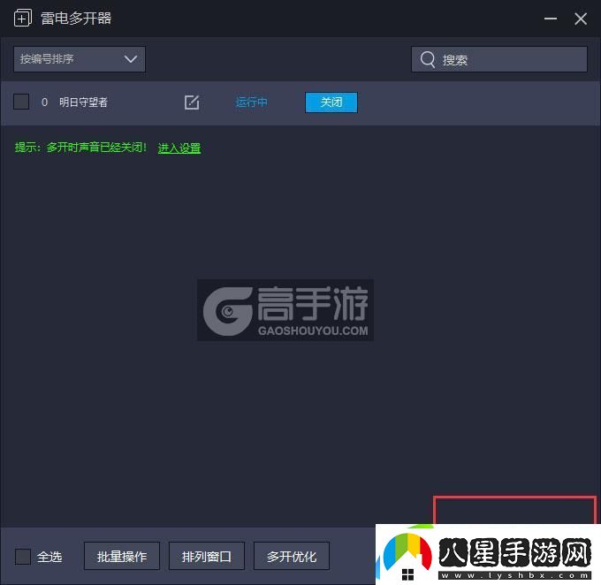Toggle the 全选 select-all checkbox

pos(23,556)
